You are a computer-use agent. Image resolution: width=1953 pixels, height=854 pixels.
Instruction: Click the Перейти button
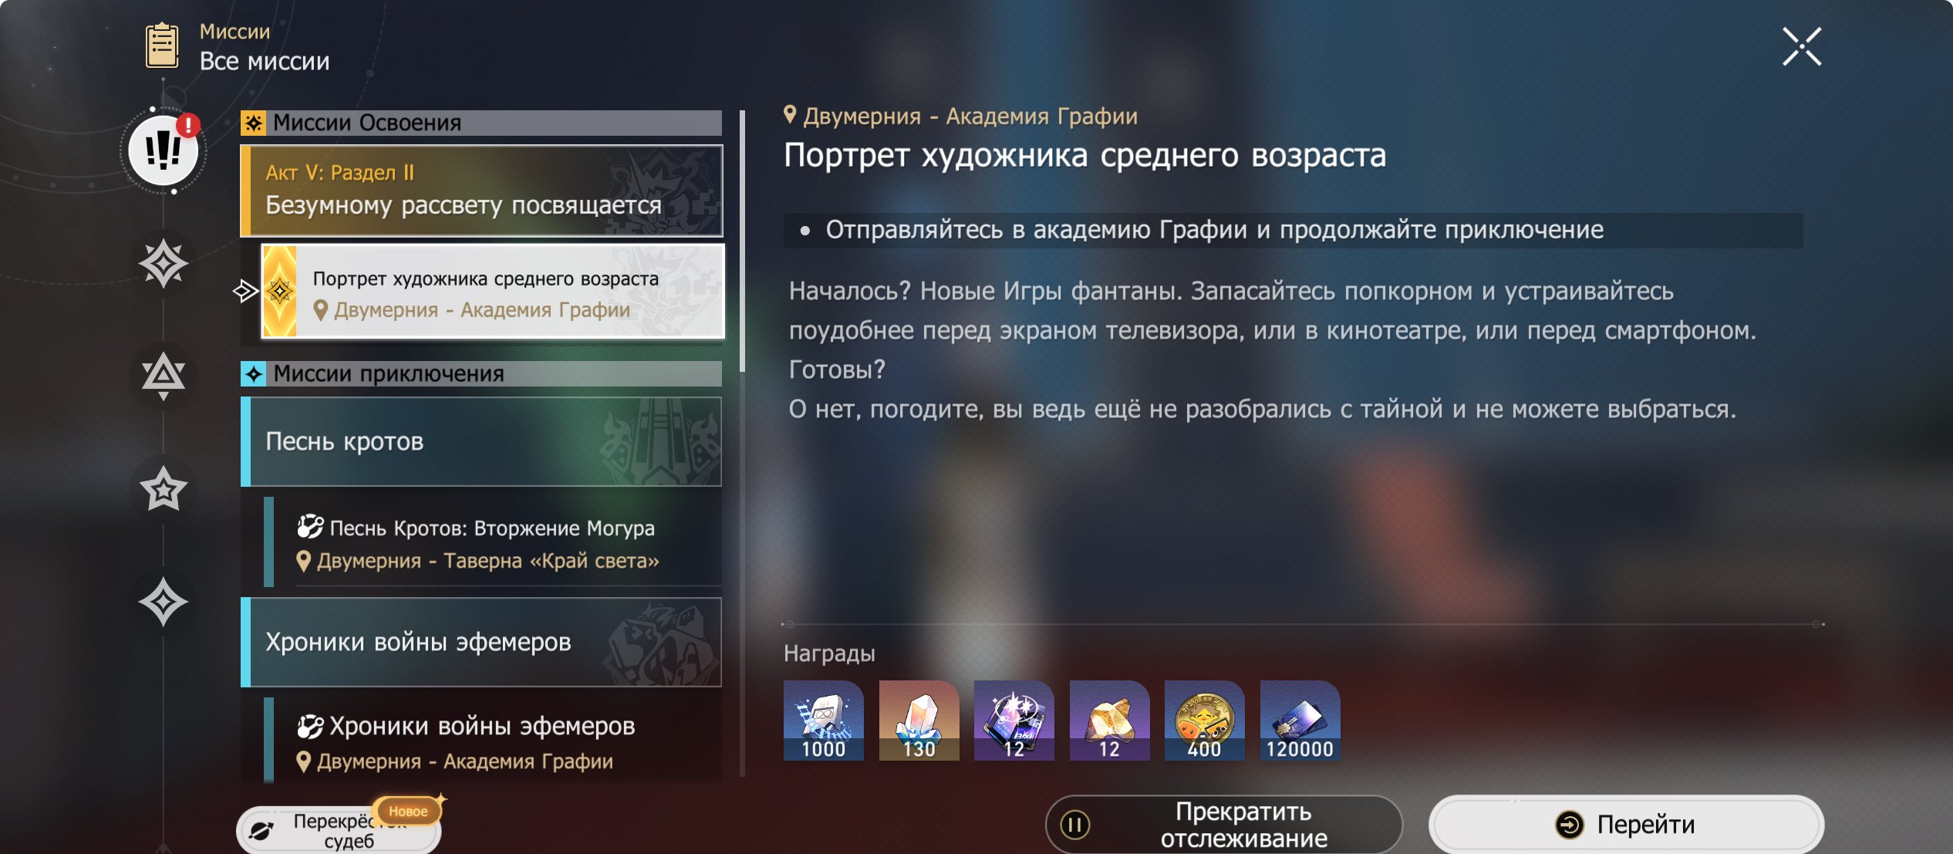1626,824
